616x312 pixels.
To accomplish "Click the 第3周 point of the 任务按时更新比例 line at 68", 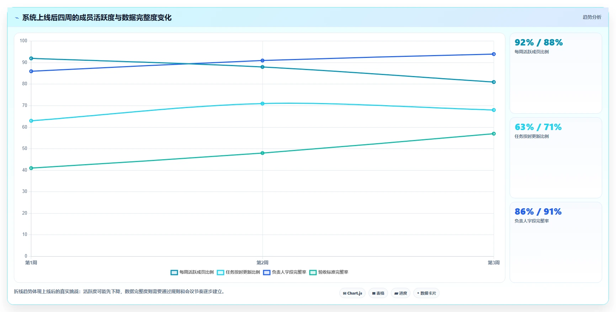I will 494,110.
